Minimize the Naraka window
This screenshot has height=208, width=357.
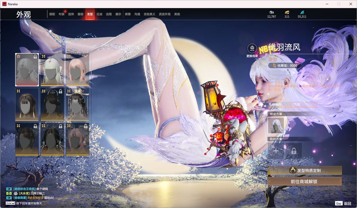[327, 4]
